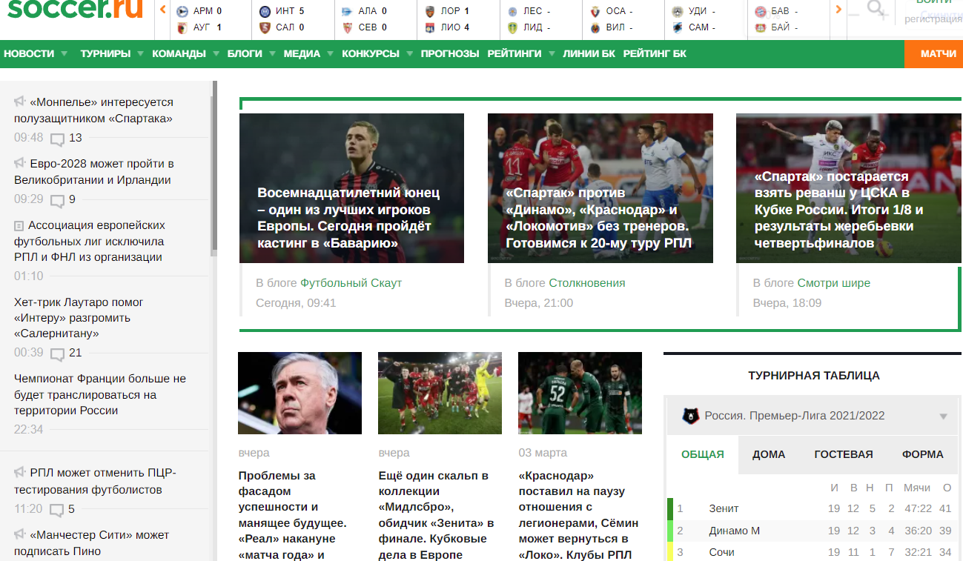Screen dimensions: 963x561
Task: Click the Premier League logo in table header
Action: click(x=690, y=416)
